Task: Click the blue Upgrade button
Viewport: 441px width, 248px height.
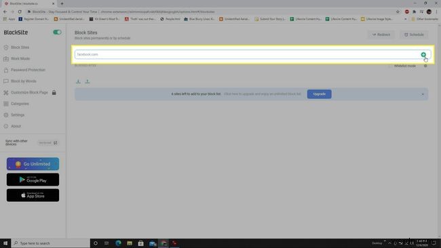Action: [x=320, y=94]
